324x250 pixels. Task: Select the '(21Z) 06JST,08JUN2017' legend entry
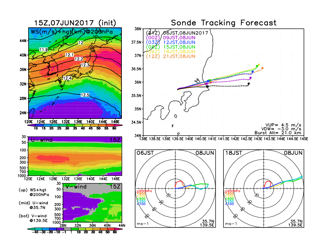(177, 33)
